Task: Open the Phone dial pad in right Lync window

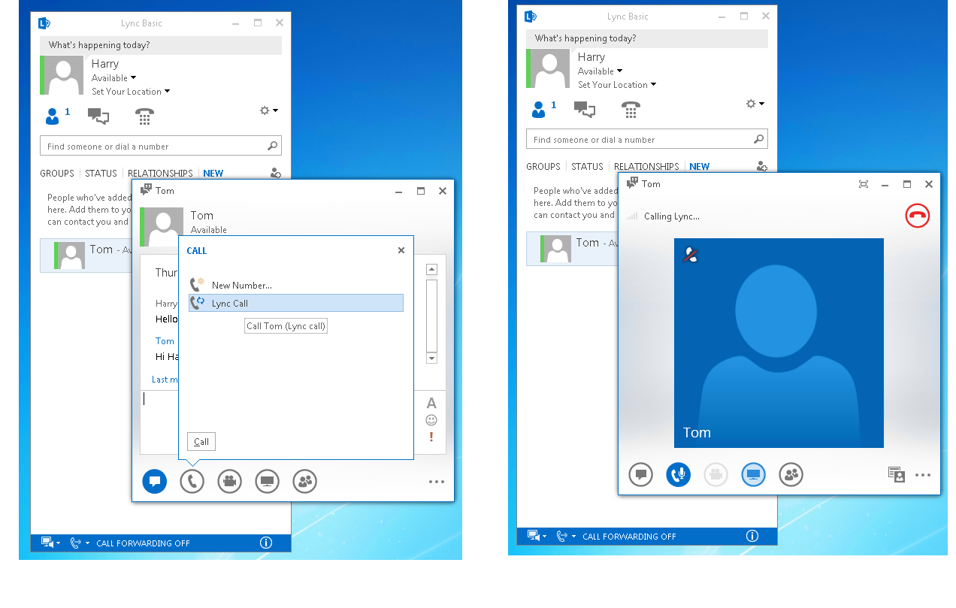Action: pos(631,110)
